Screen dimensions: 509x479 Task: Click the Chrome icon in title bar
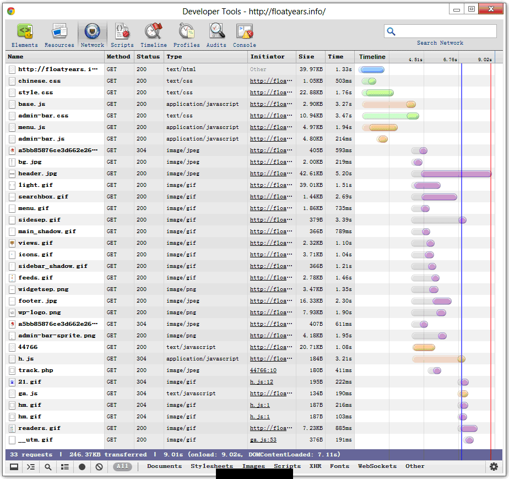click(x=11, y=12)
